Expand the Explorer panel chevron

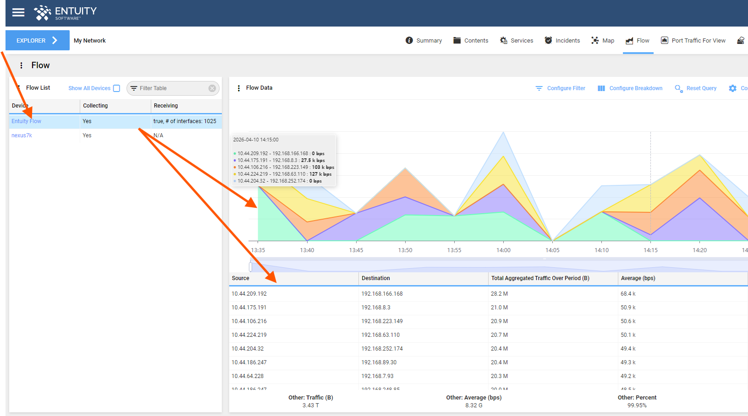click(55, 40)
